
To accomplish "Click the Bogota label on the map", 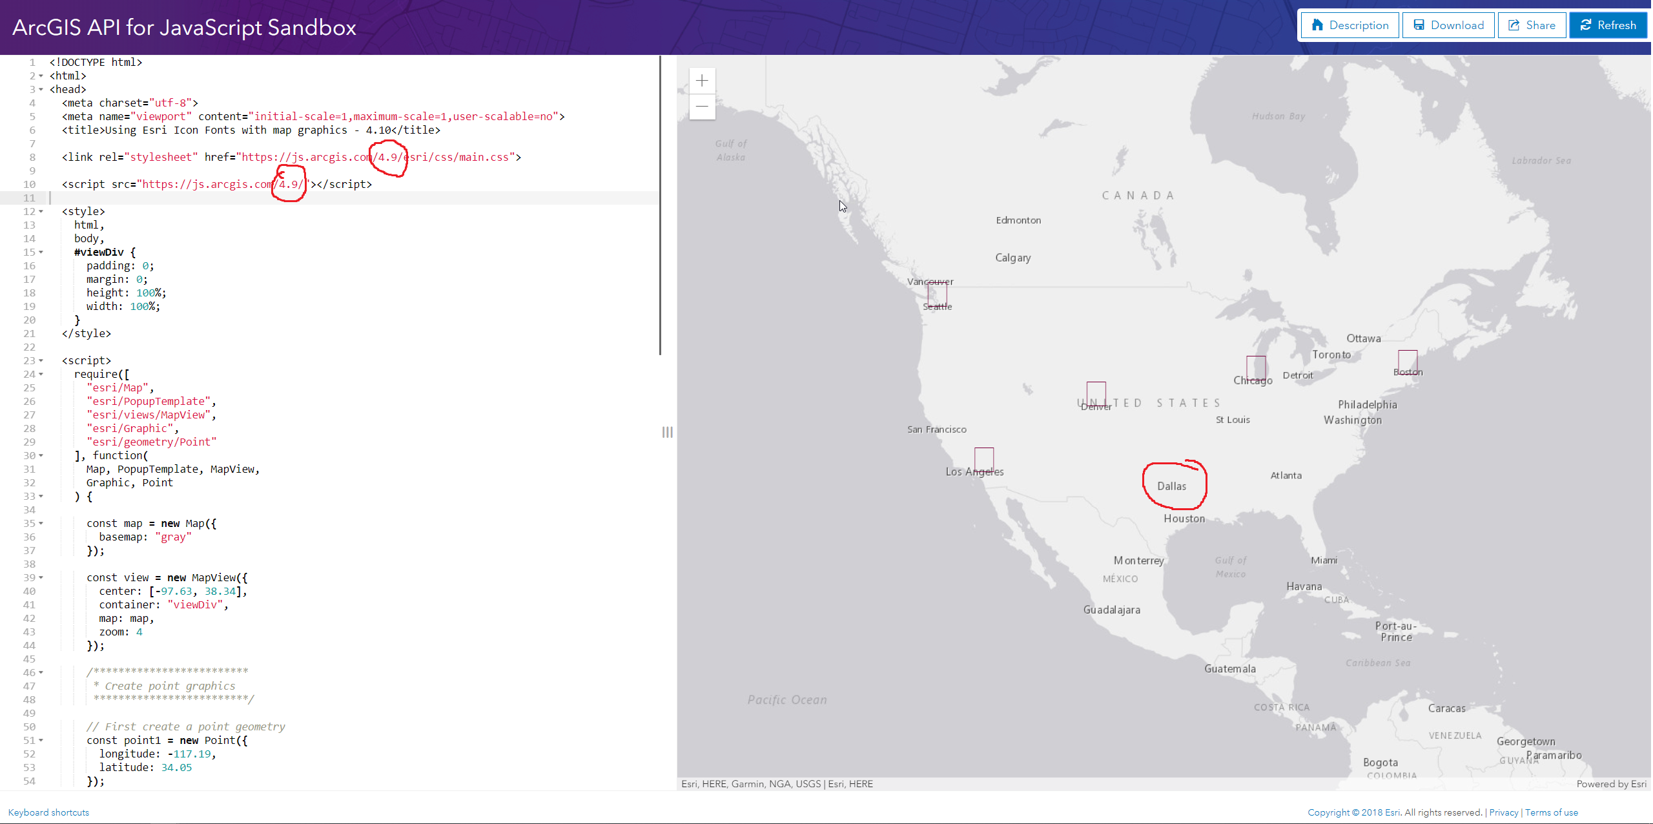I will pos(1380,763).
